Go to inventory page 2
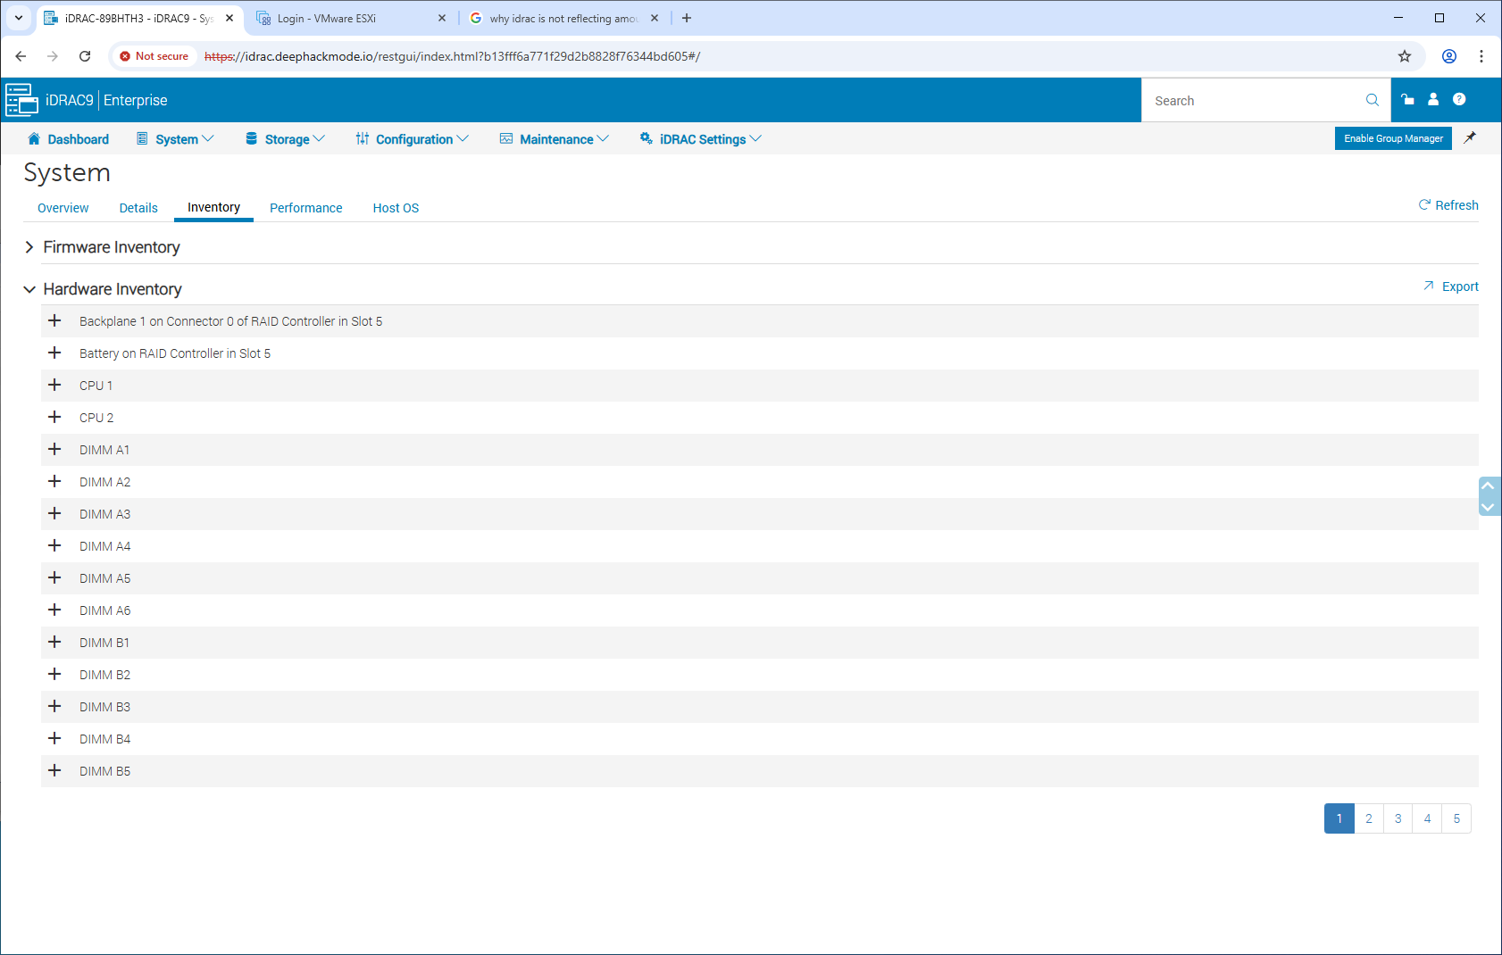Screen dimensions: 1502x955 pyautogui.click(x=1369, y=818)
